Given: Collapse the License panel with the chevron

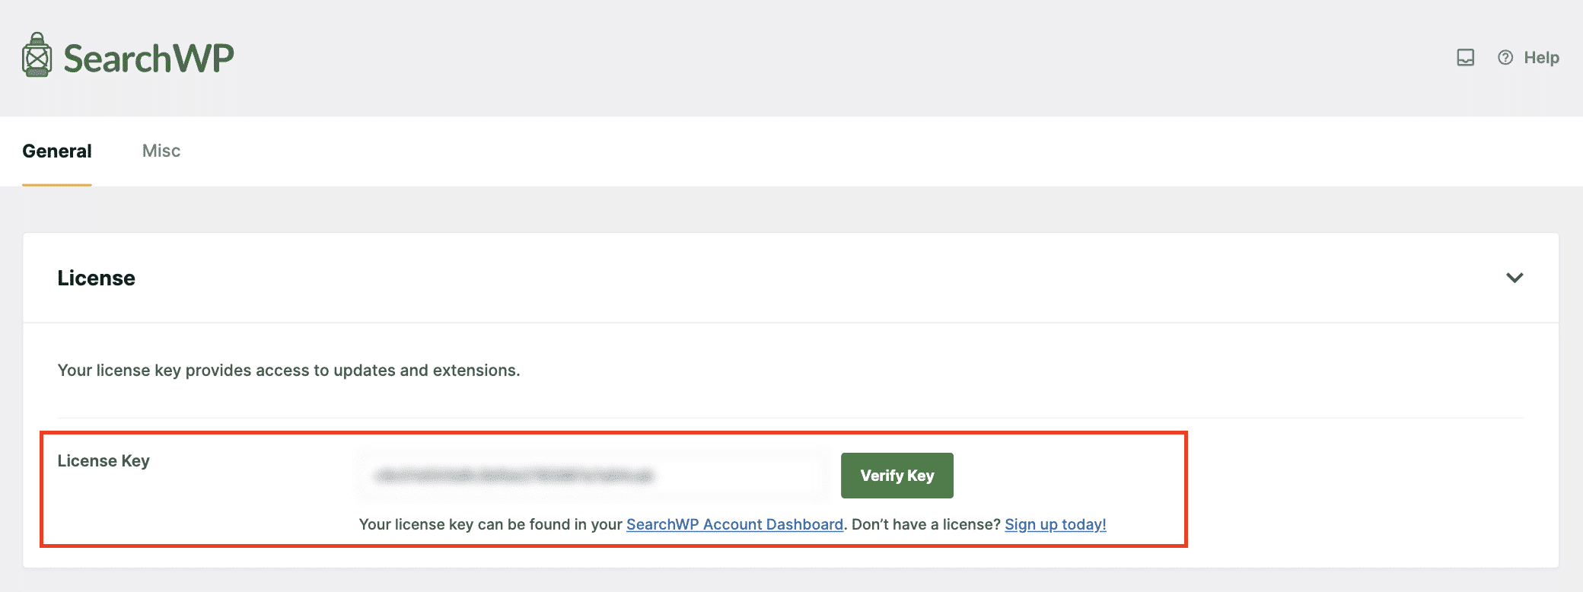Looking at the screenshot, I should 1515,278.
